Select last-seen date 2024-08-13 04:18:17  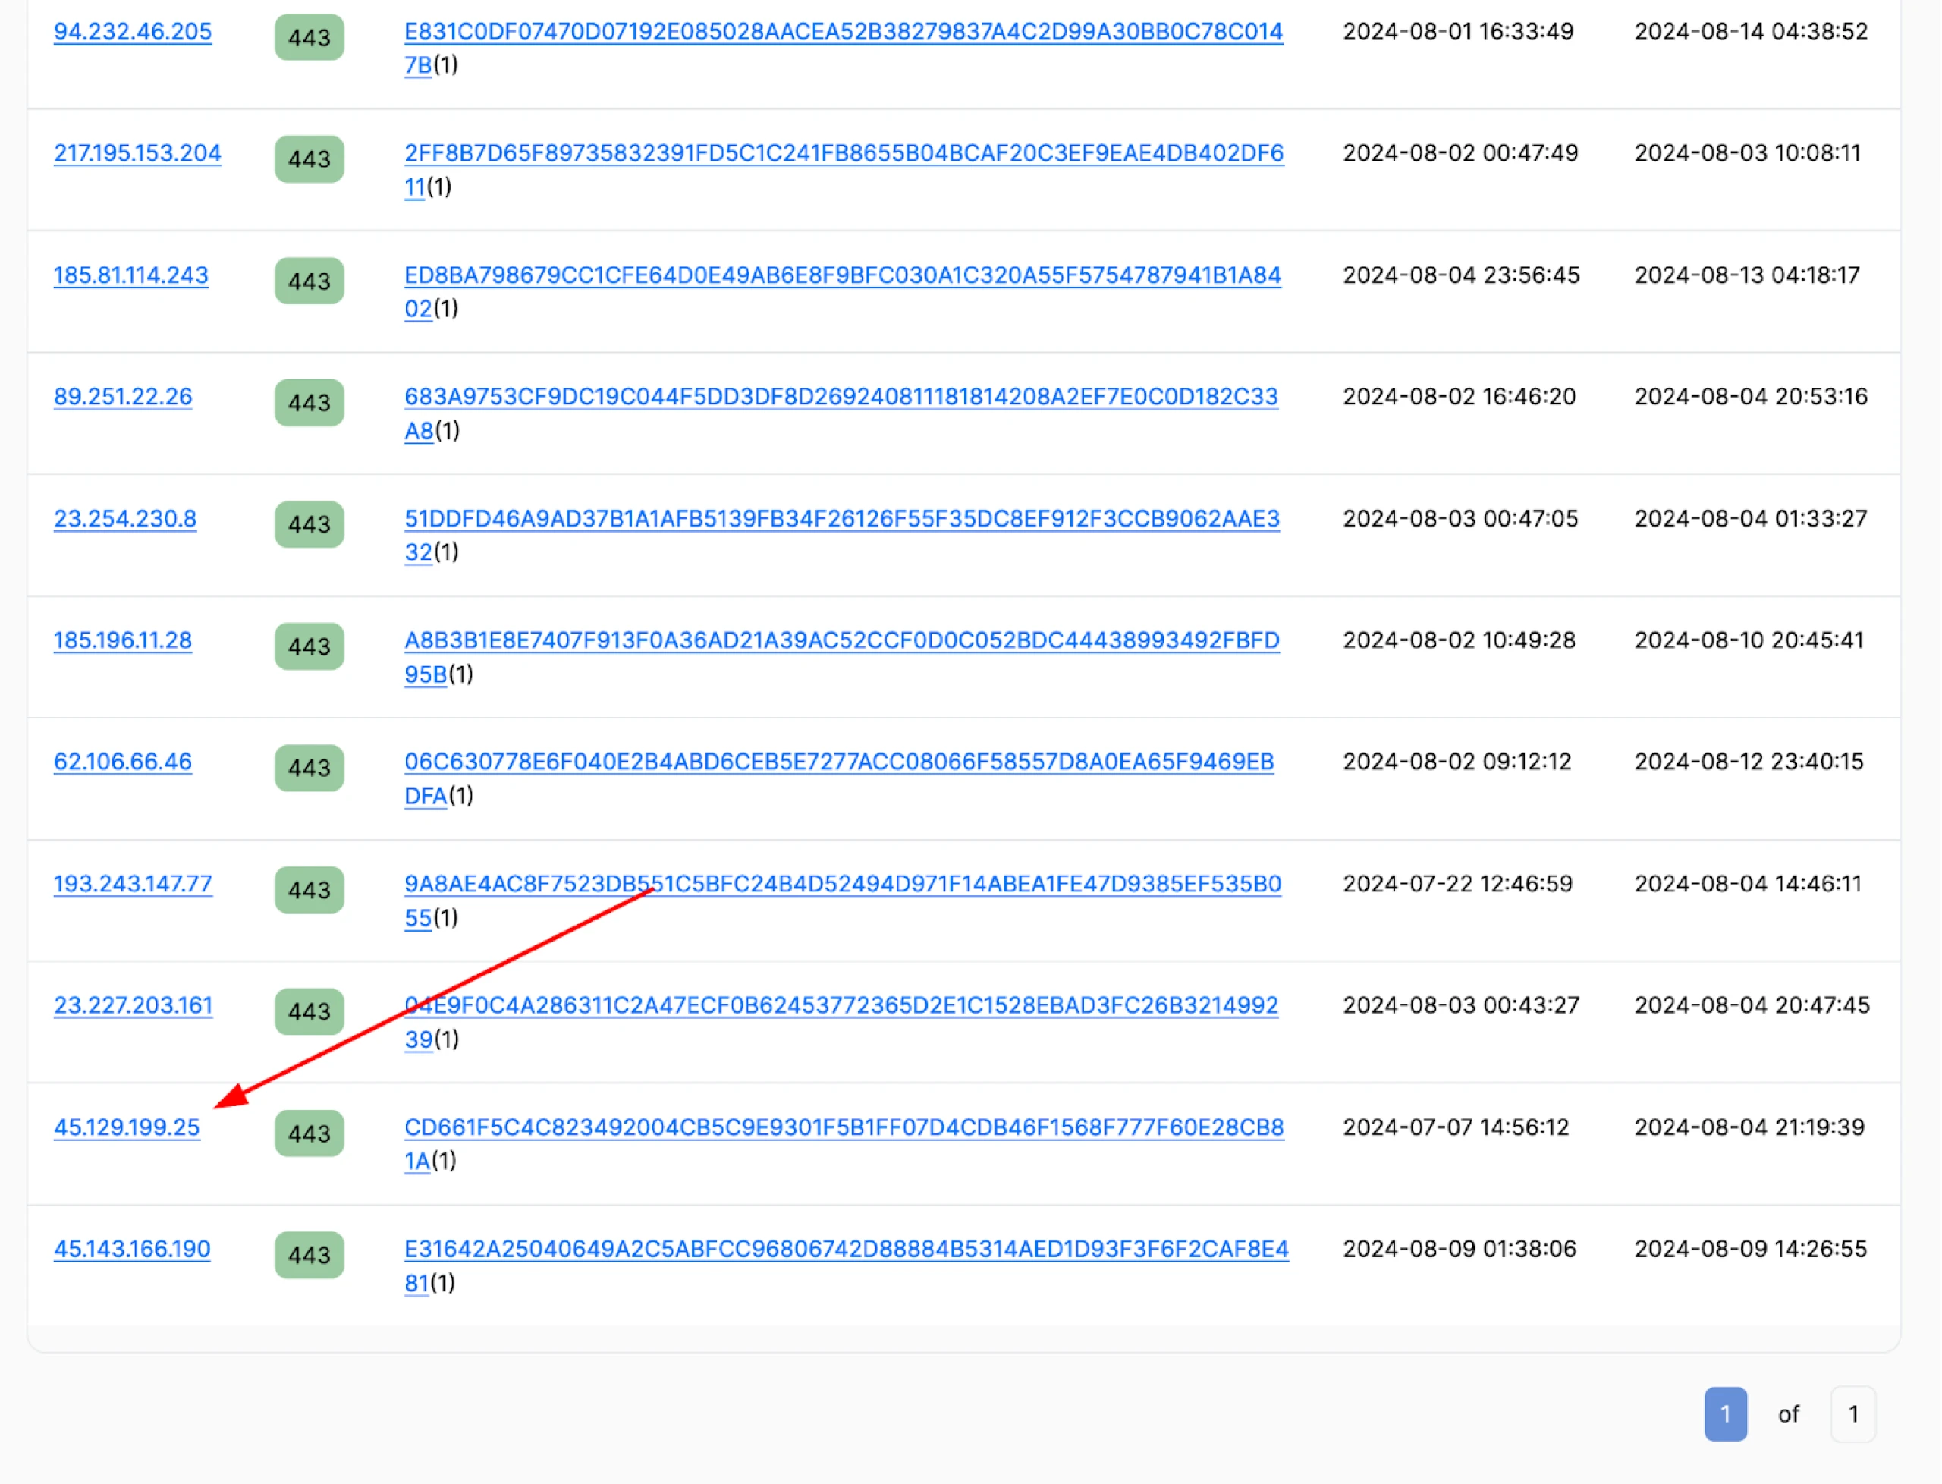[x=1747, y=275]
